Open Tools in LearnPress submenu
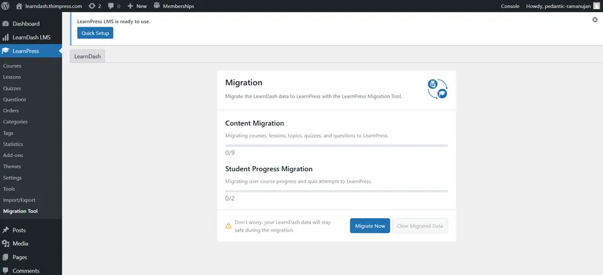 tap(9, 189)
